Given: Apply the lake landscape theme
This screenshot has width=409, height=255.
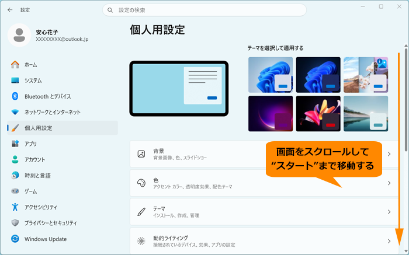Looking at the screenshot, I should (366, 114).
